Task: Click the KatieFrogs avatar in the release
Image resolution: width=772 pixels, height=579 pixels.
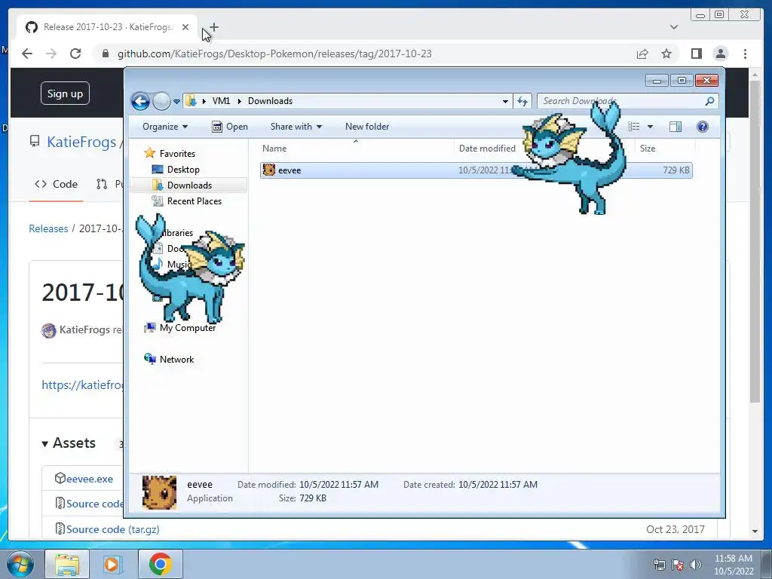Action: (x=49, y=330)
